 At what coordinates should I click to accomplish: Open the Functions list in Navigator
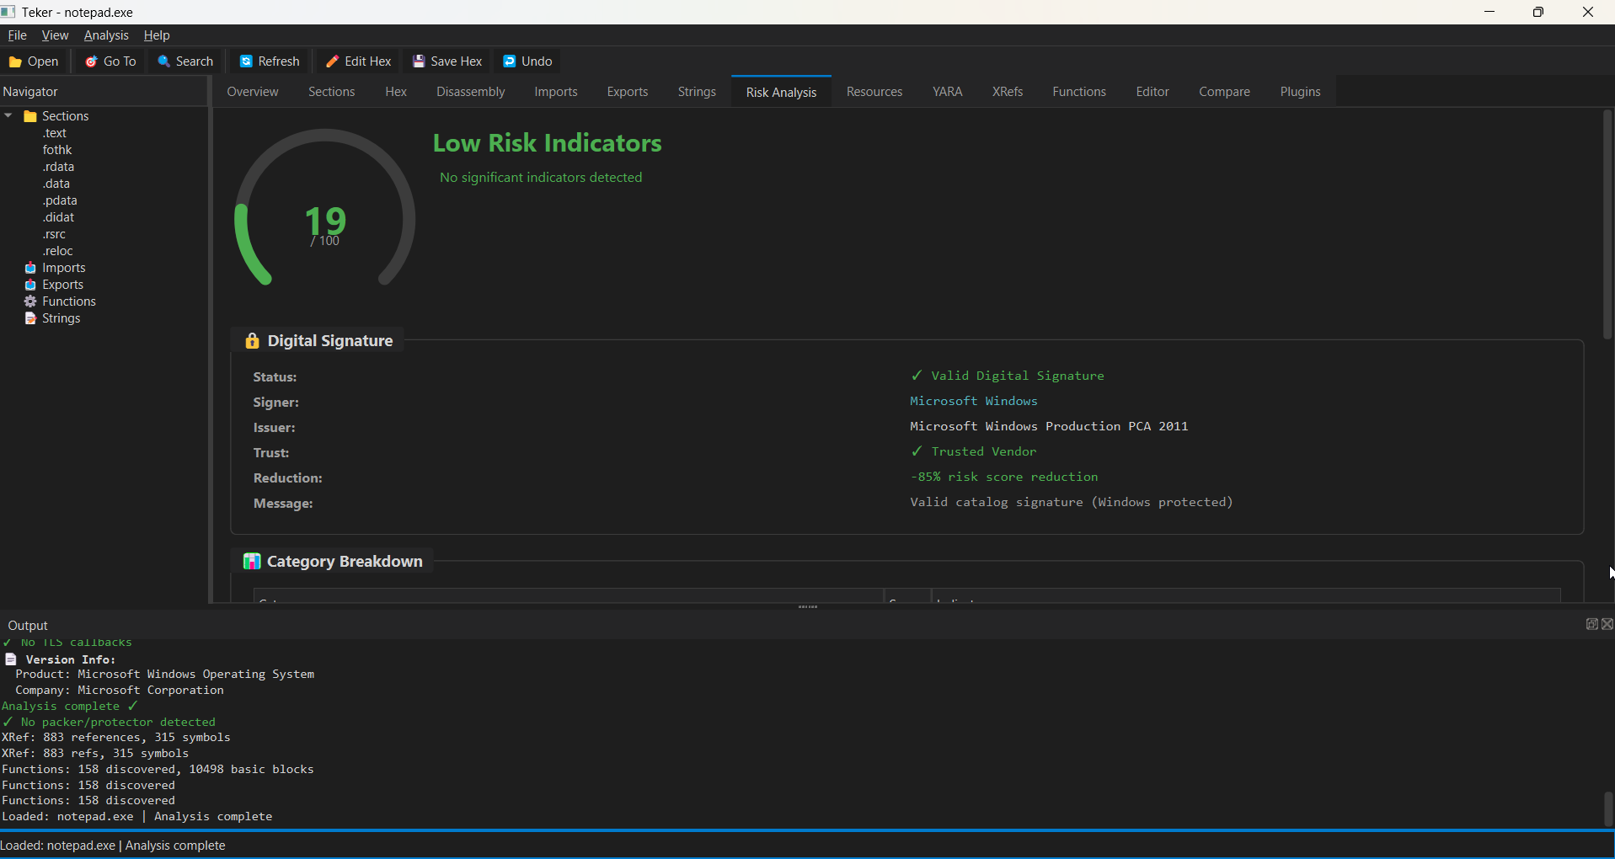29,301
